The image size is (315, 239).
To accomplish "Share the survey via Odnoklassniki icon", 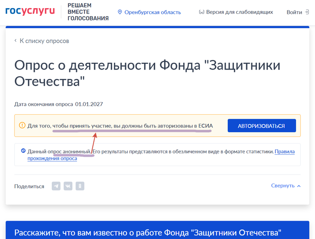I will 80,186.
